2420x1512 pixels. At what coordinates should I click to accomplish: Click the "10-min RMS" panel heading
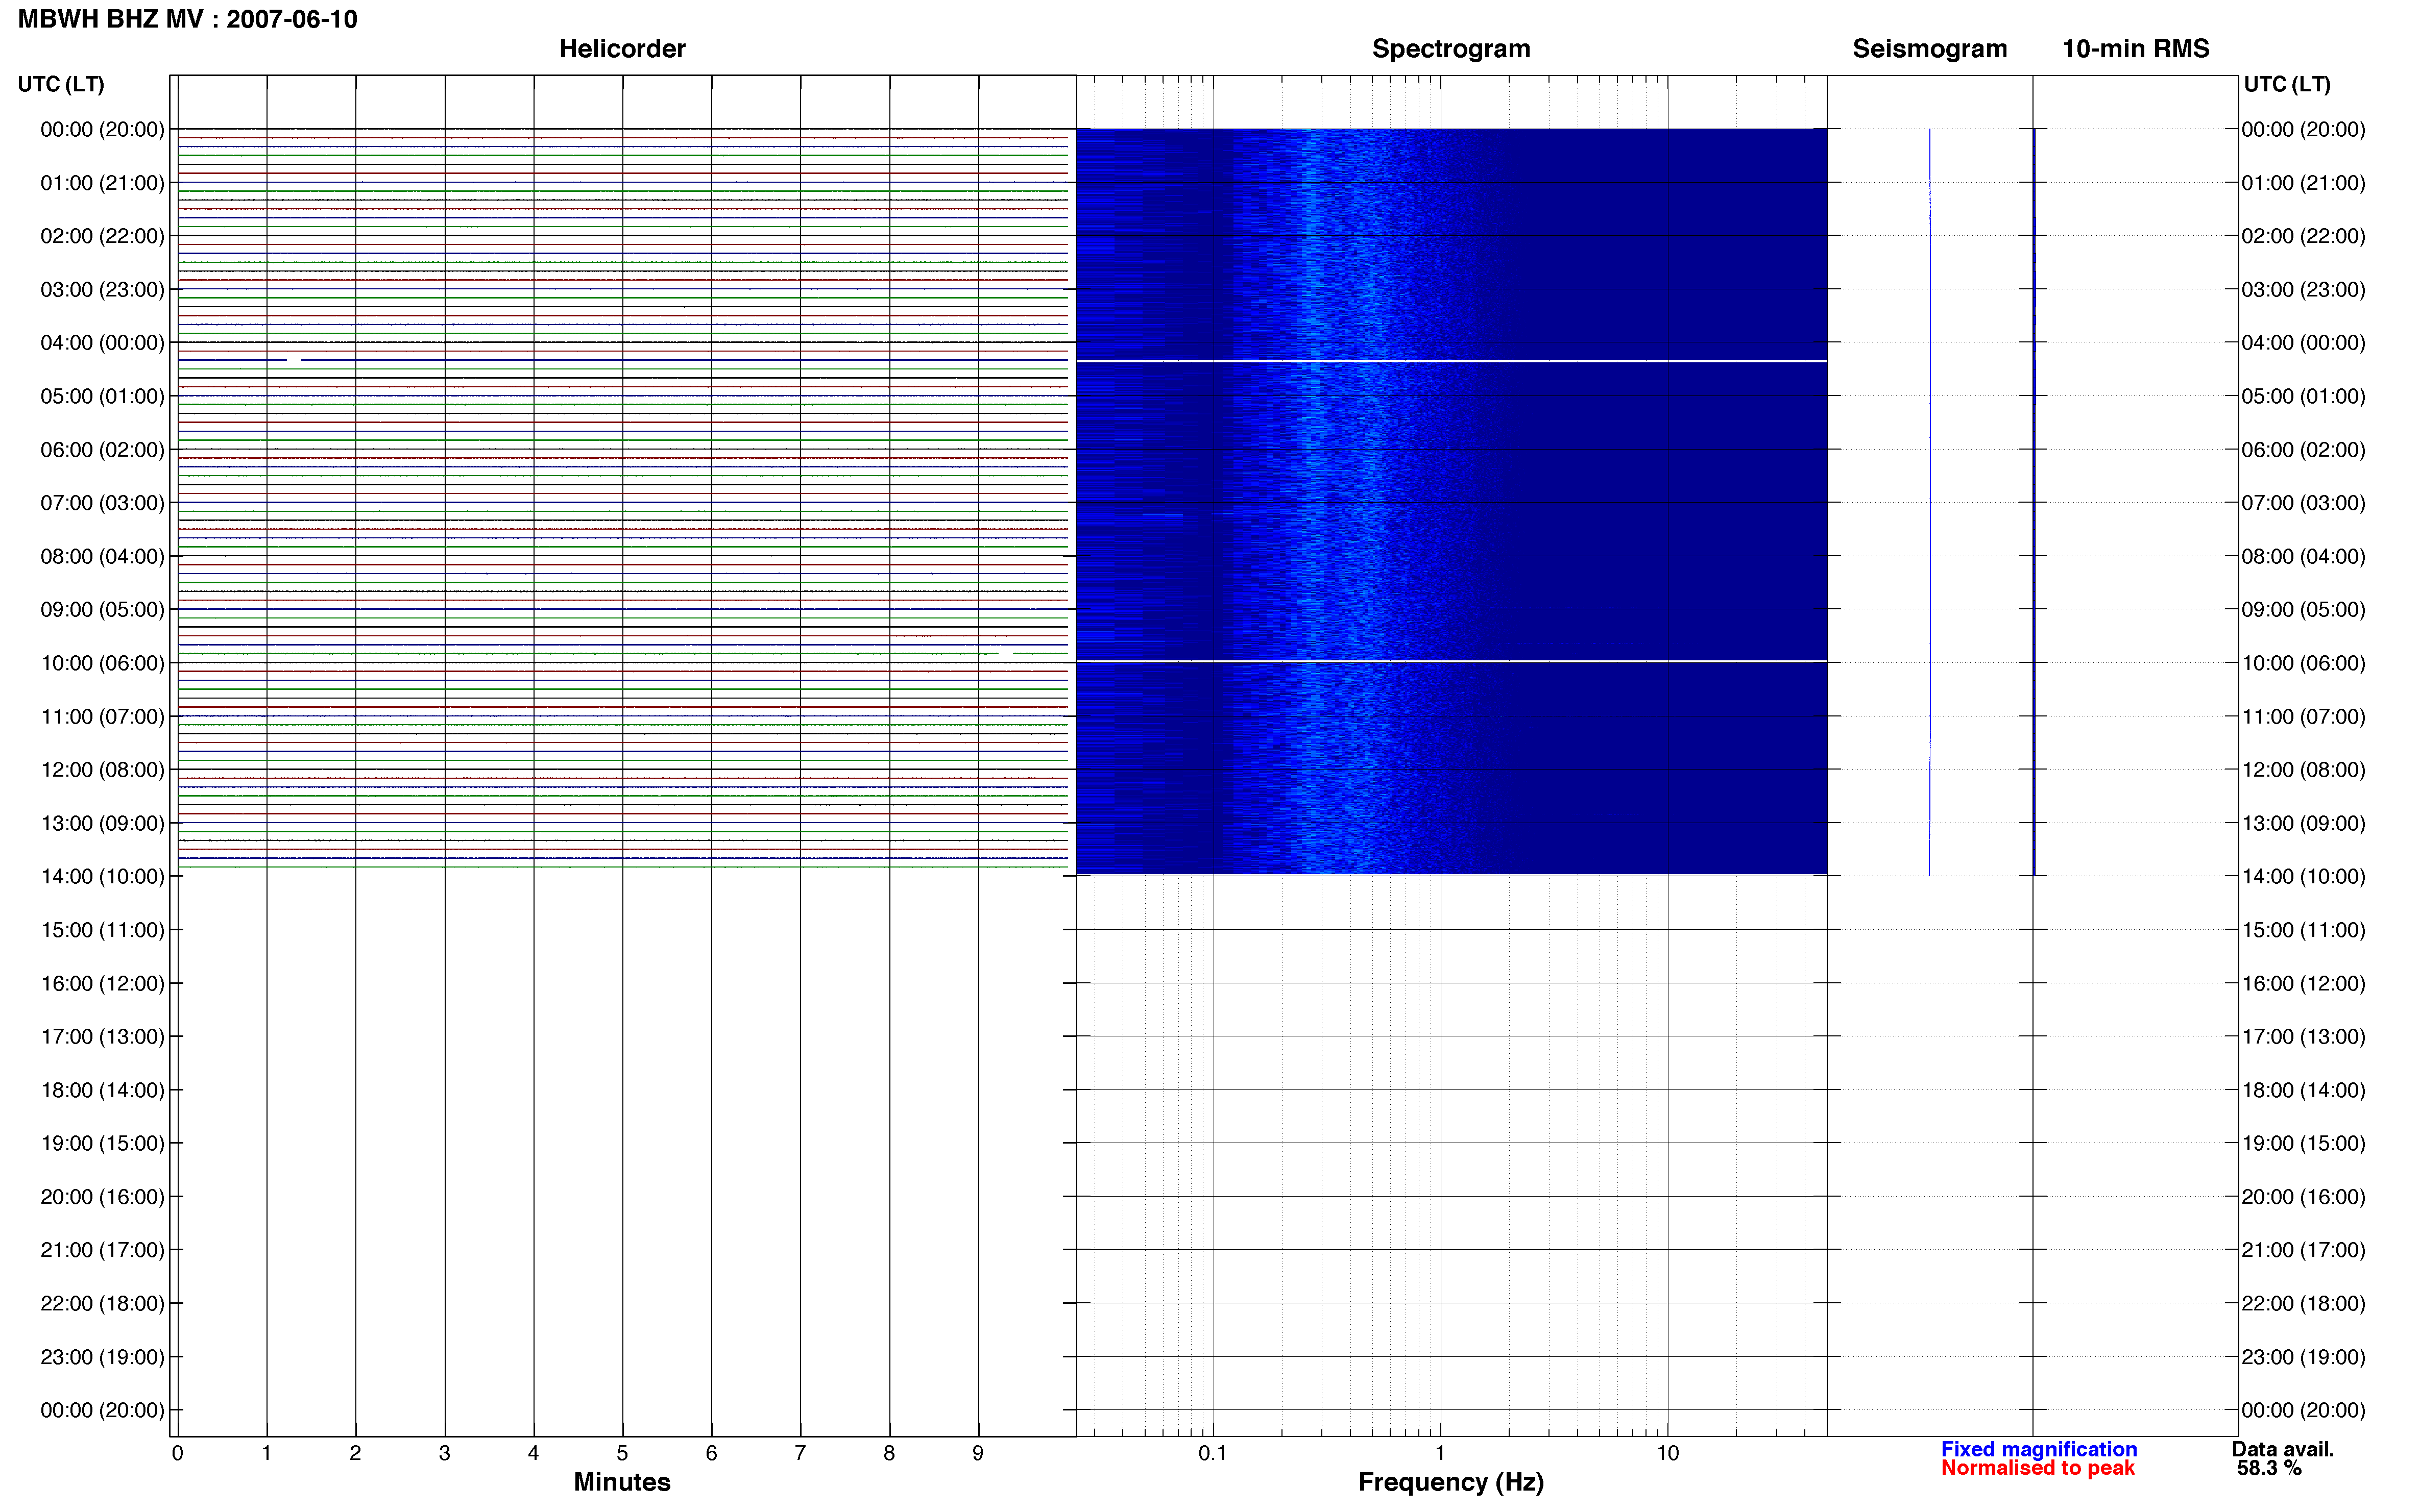click(x=2136, y=48)
